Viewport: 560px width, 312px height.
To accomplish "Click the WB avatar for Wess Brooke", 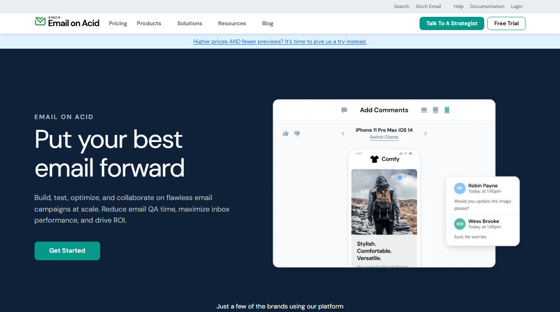I will [x=460, y=224].
